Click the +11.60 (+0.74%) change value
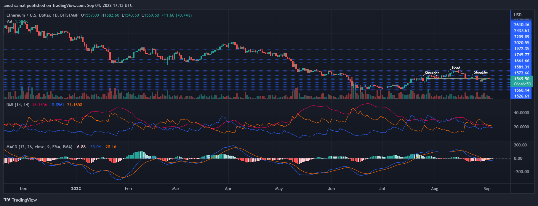 (x=177, y=15)
